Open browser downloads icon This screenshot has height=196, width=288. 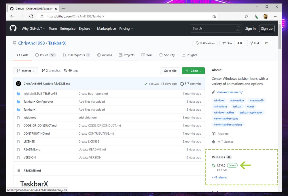click(256, 16)
